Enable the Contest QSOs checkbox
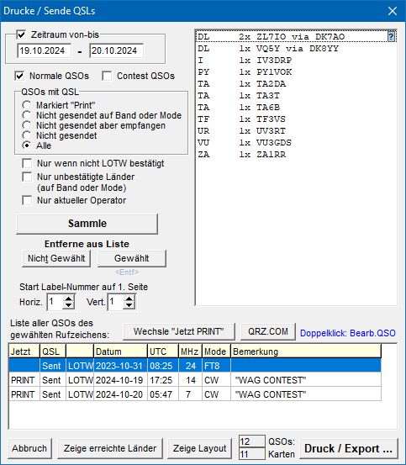This screenshot has width=406, height=465. click(107, 76)
